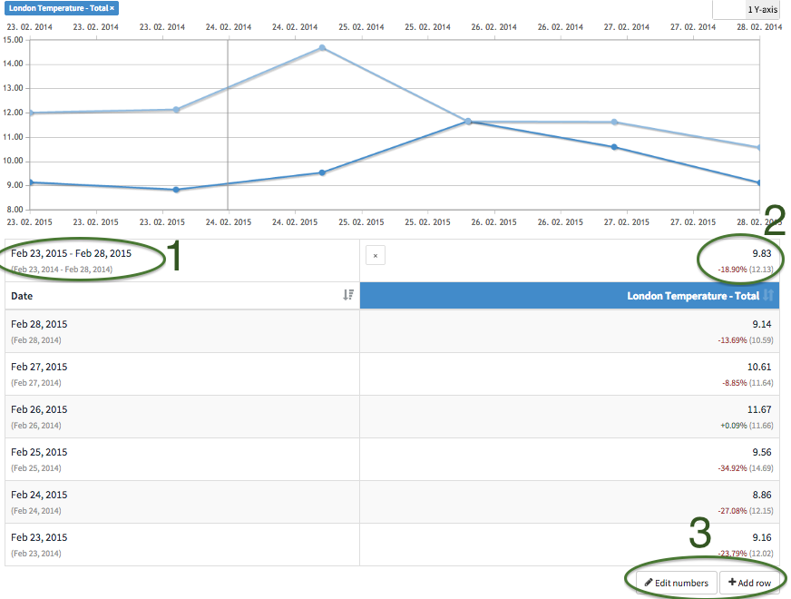Select the Feb 24, 2015 row
The height and width of the screenshot is (599, 791).
click(393, 502)
